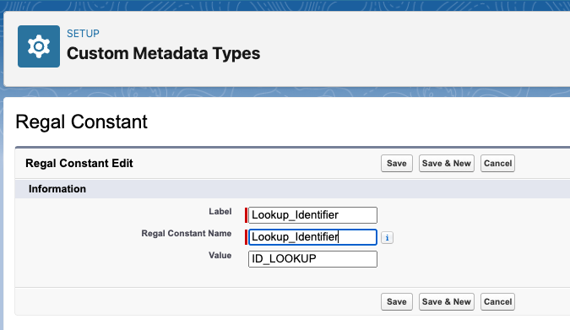
Task: Click the top Save & New button
Action: [447, 164]
